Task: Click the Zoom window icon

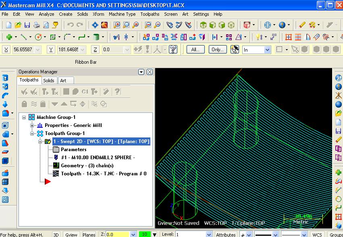Action: click(x=117, y=25)
